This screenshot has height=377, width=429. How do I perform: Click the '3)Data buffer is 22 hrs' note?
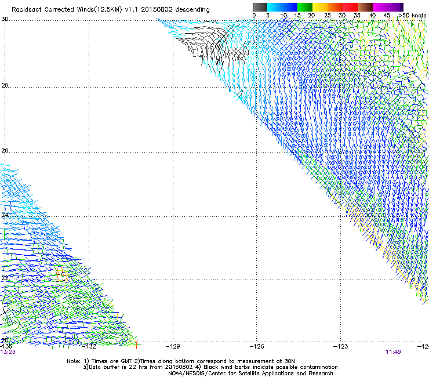pyautogui.click(x=114, y=367)
